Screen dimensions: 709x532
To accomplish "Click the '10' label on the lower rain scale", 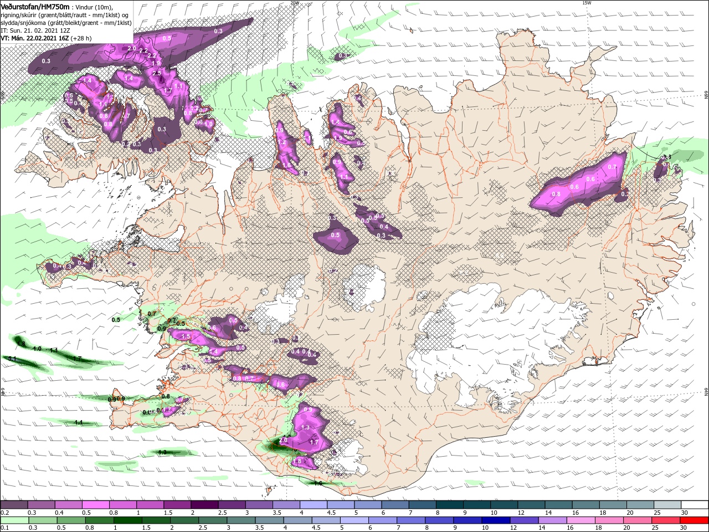I will click(485, 528).
